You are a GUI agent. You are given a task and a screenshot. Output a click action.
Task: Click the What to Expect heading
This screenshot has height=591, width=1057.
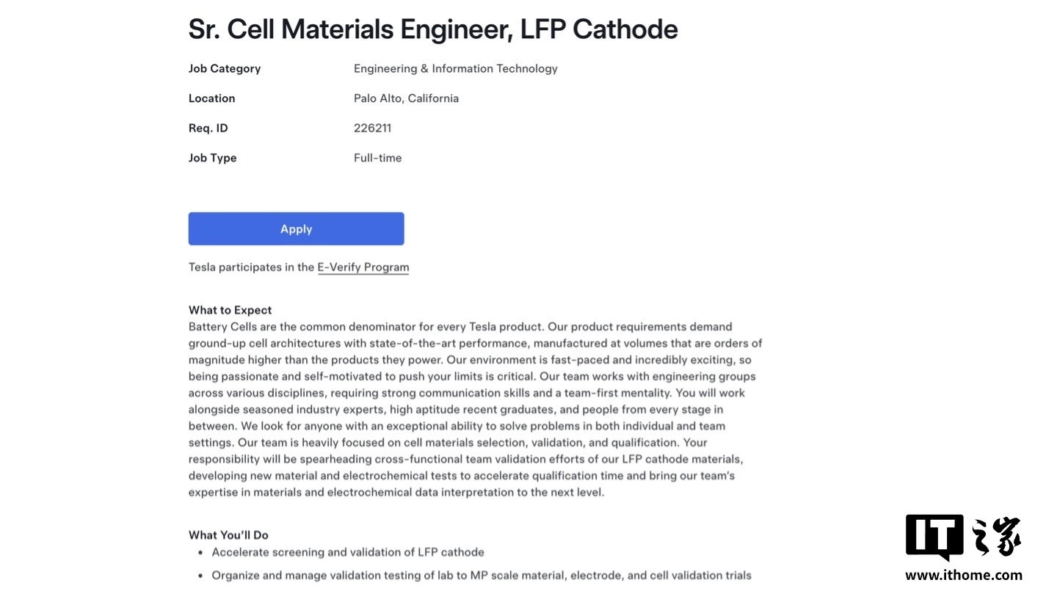[230, 310]
